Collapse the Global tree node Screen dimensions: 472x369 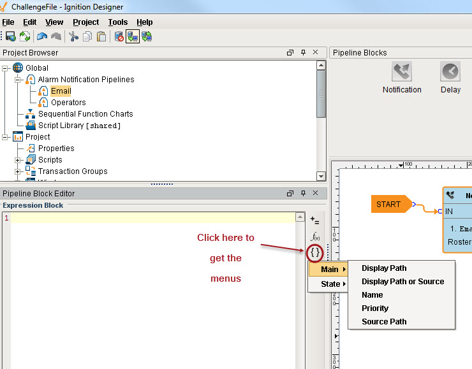click(x=6, y=68)
